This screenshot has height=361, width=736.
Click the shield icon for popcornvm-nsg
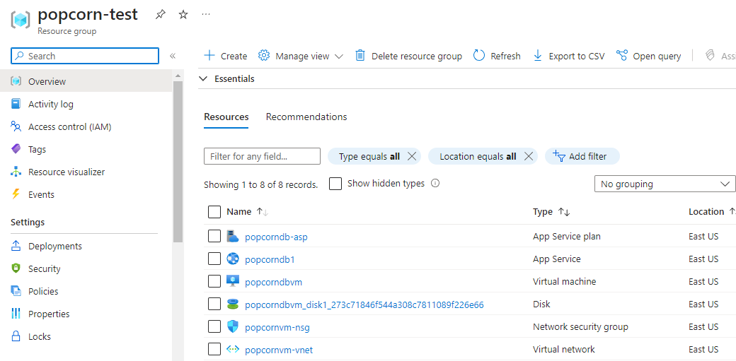tap(233, 327)
